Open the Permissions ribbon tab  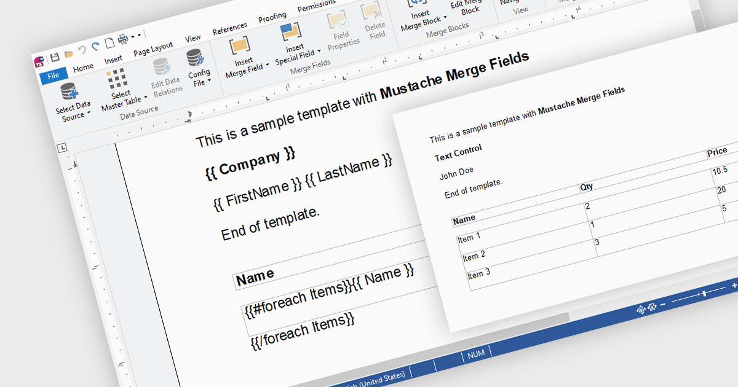click(x=317, y=7)
